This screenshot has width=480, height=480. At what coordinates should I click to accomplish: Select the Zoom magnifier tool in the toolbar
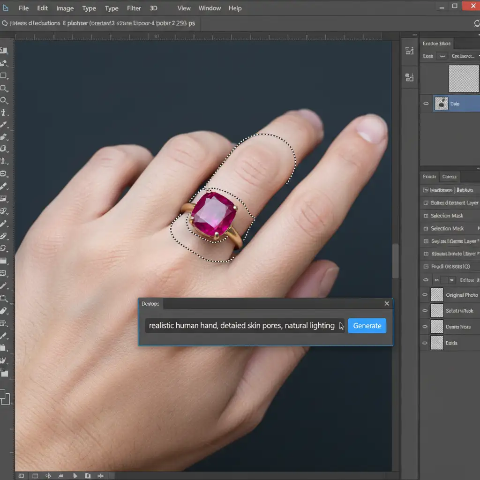(4, 100)
